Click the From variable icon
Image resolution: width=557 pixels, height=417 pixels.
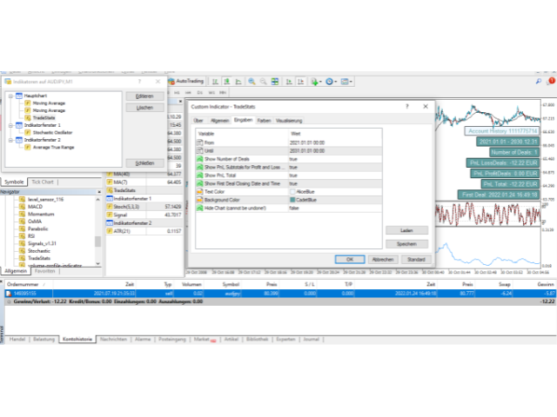(x=199, y=142)
